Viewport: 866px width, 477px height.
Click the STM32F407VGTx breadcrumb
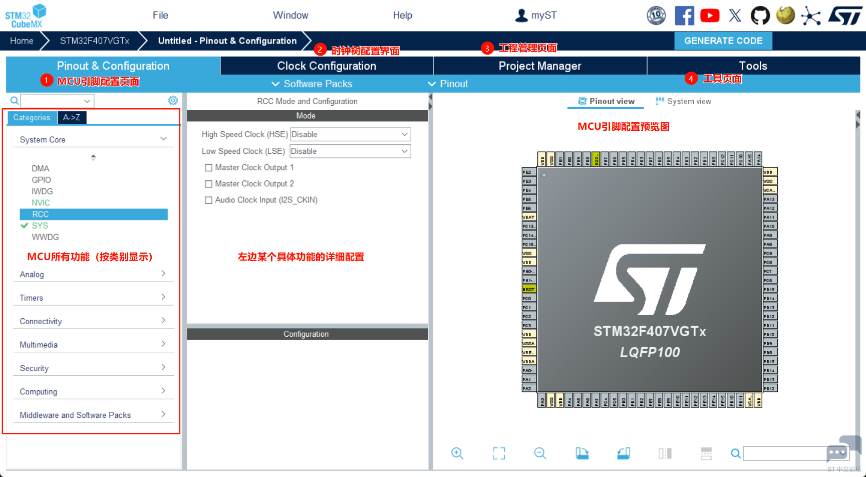point(95,41)
